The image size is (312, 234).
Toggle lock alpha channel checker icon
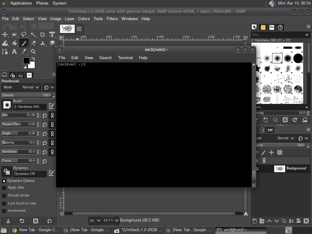pos(280,152)
